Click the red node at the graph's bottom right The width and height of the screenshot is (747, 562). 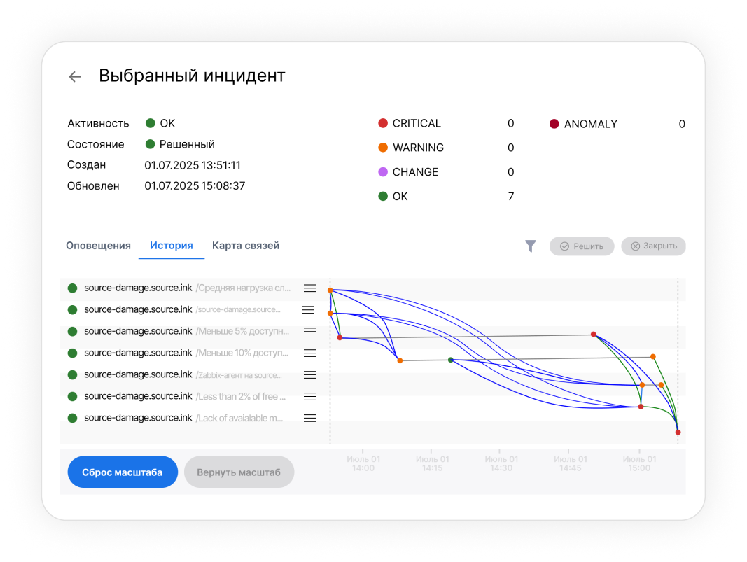coord(678,433)
